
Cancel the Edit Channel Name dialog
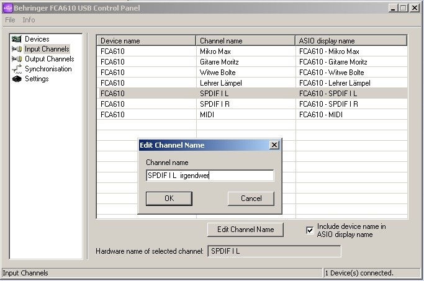click(x=251, y=198)
